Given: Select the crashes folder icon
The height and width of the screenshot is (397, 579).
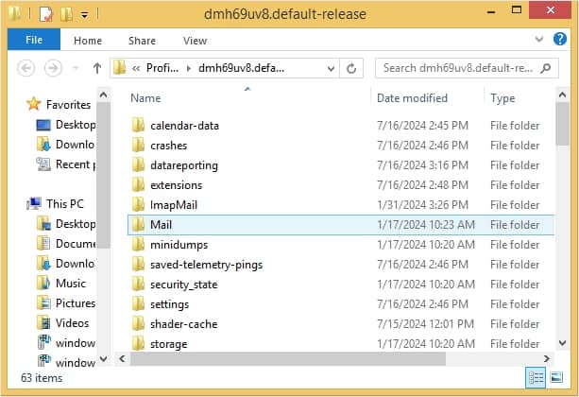Looking at the screenshot, I should coord(138,146).
